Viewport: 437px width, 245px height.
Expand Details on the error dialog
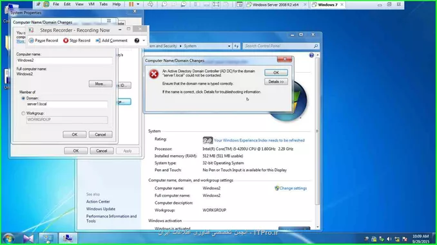tap(276, 82)
